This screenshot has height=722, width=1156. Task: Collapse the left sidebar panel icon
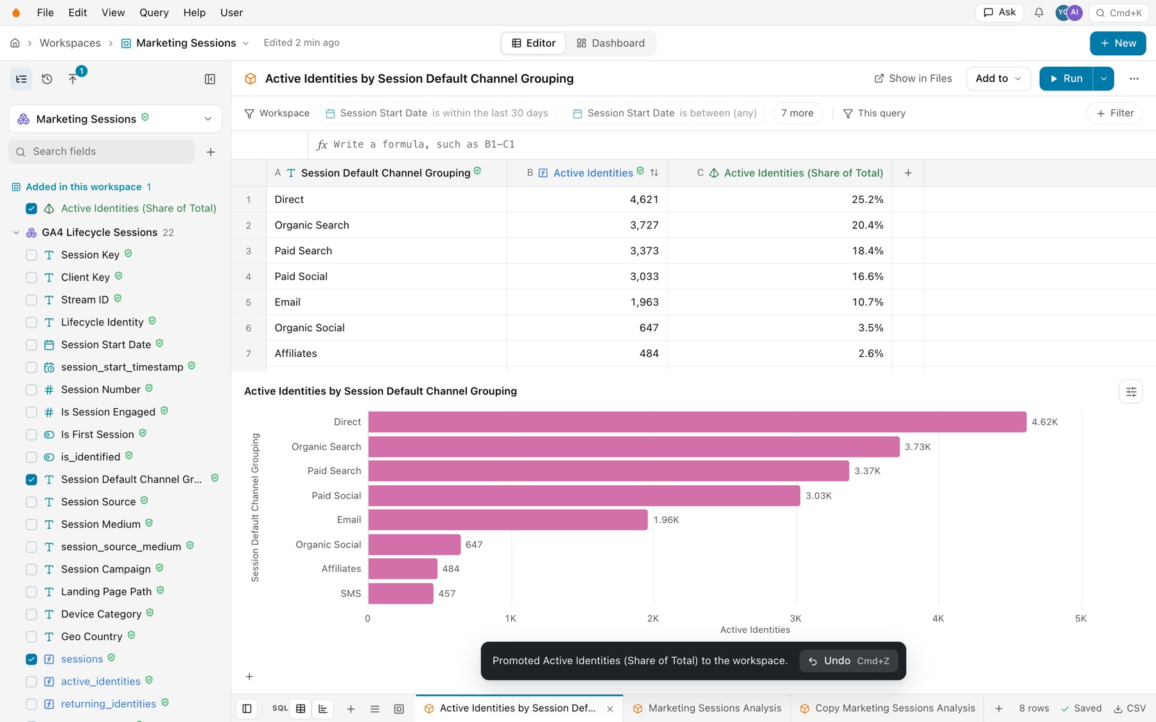pyautogui.click(x=210, y=79)
